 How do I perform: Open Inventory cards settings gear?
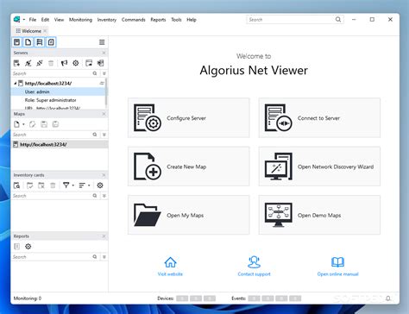click(100, 185)
